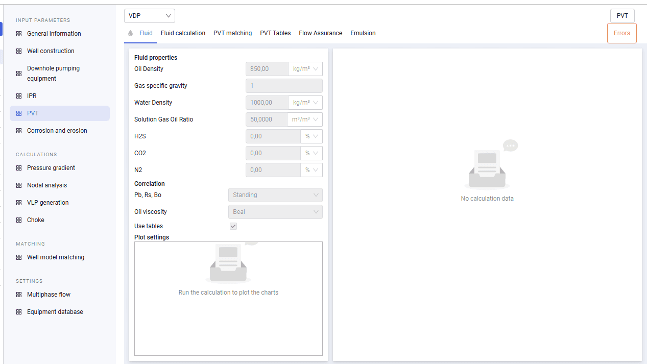Image resolution: width=647 pixels, height=364 pixels.
Task: Expand Pb, Rs, Bo correlation dropdown Standing
Action: point(275,195)
